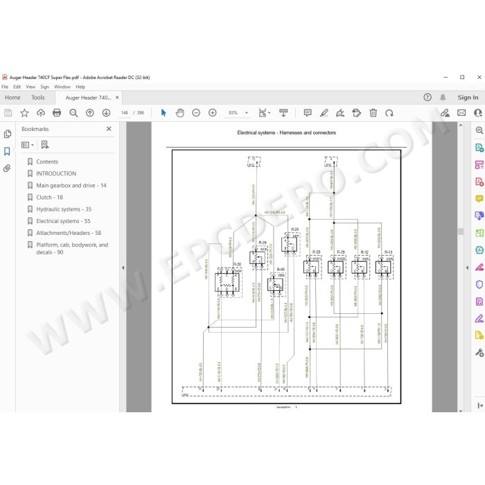Share link icon in toolbar
The width and height of the screenshot is (485, 485).
click(445, 113)
